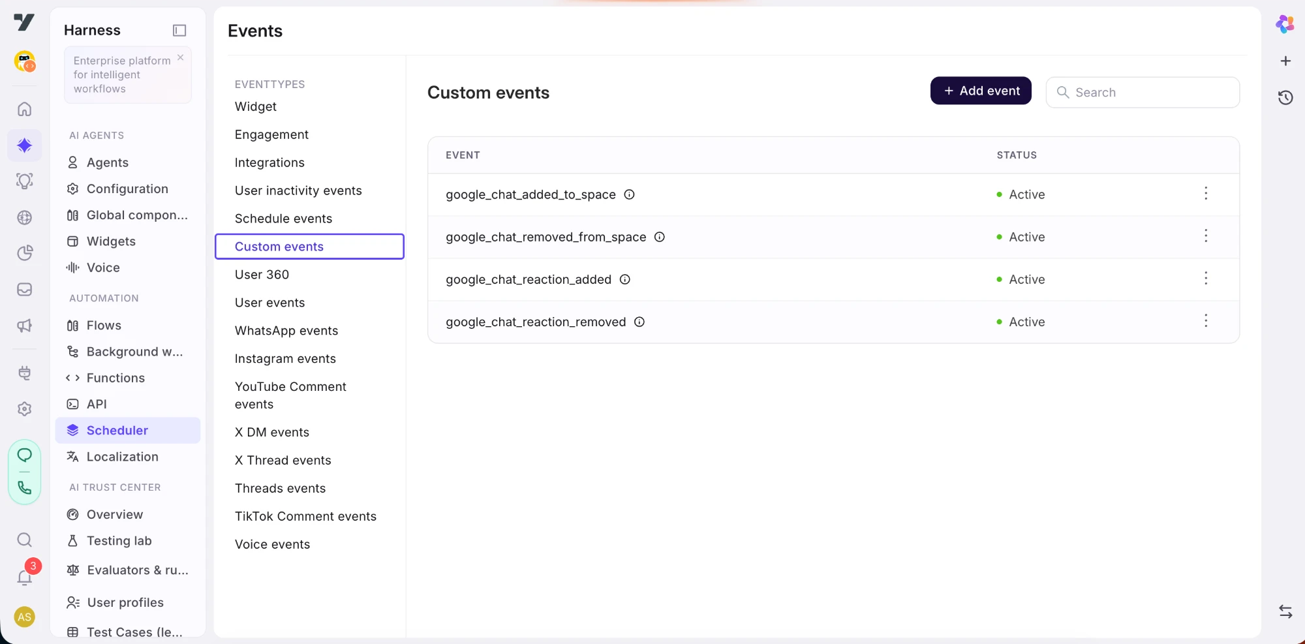
Task: Open the plug integrations icon
Action: point(25,373)
